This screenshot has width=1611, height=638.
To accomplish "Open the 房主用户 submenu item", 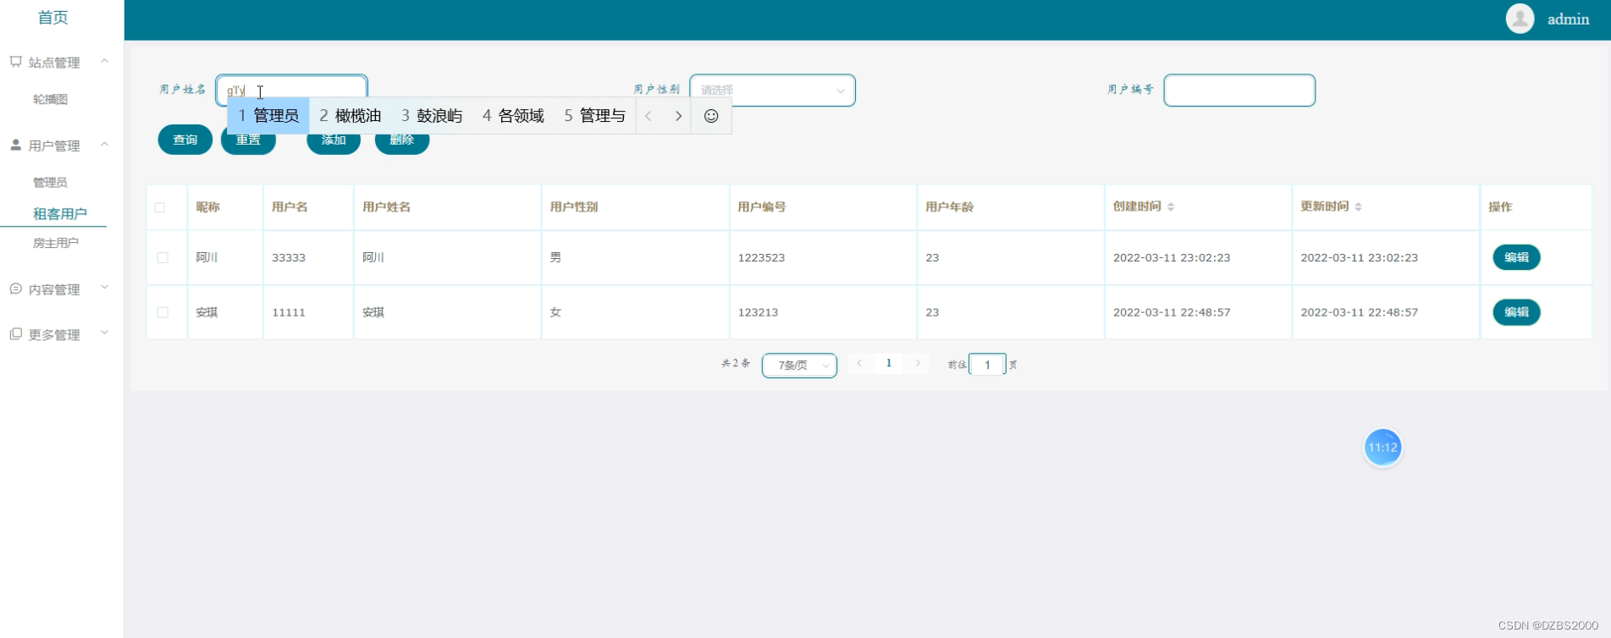I will tap(56, 243).
